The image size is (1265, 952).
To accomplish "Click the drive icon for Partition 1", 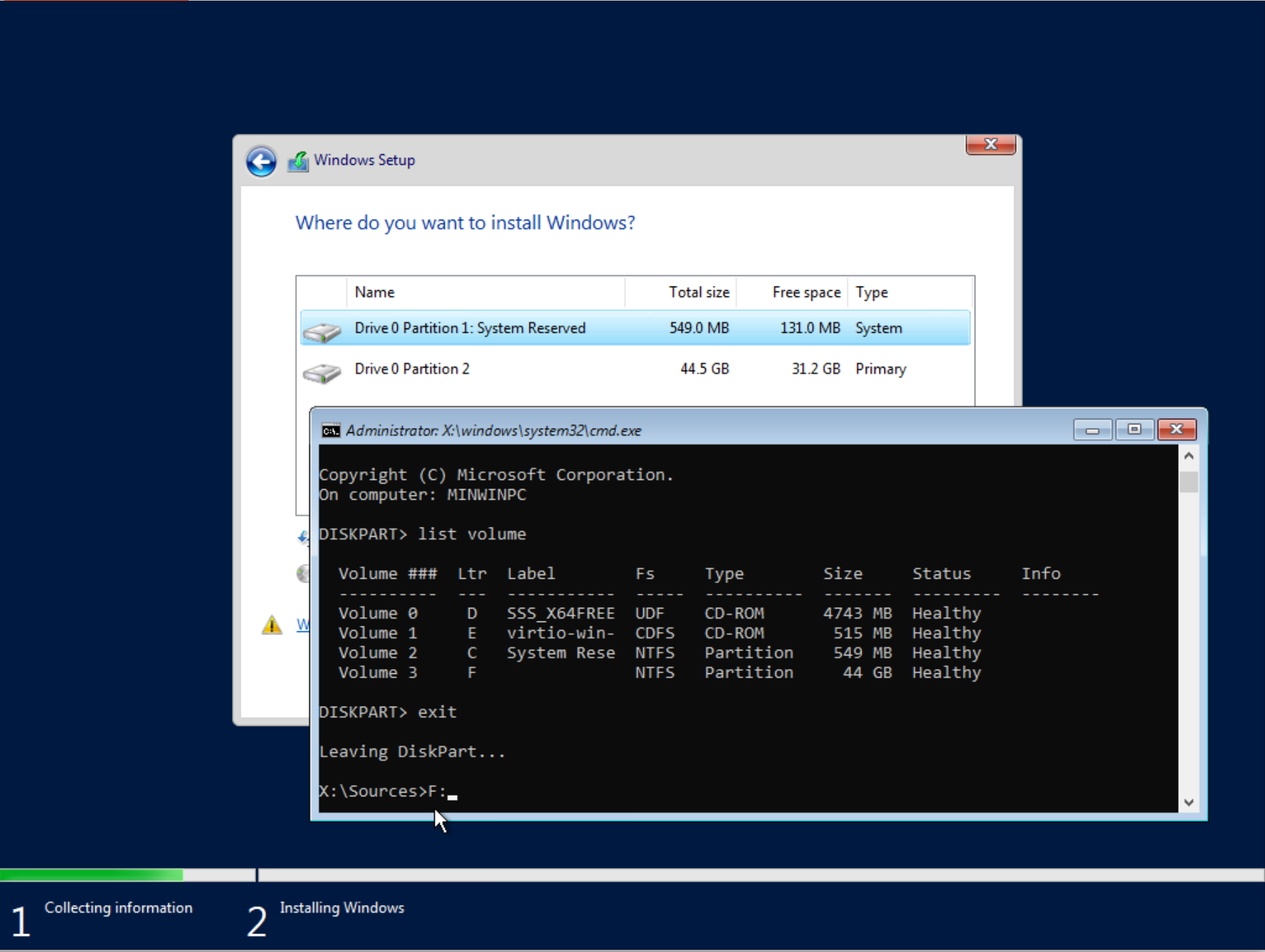I will coord(322,329).
